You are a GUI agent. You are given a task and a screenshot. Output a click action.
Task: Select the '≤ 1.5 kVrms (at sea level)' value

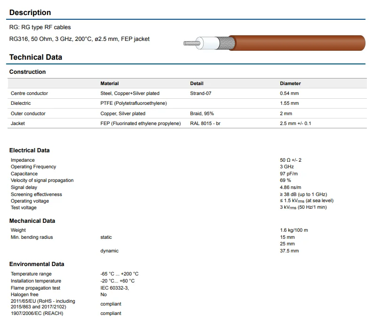[x=307, y=201]
